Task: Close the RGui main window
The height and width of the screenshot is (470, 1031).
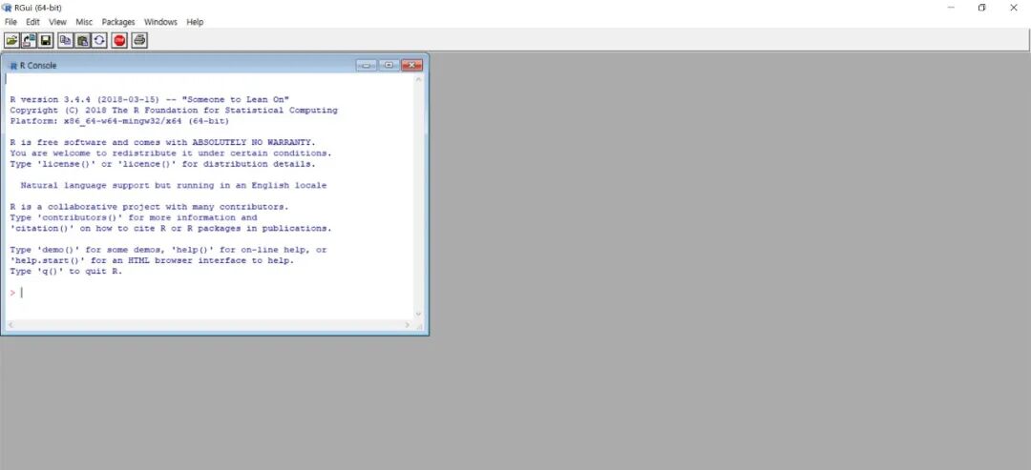Action: pos(1013,8)
